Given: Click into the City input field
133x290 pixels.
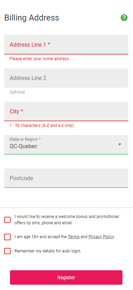Looking at the screenshot, I should [x=66, y=111].
